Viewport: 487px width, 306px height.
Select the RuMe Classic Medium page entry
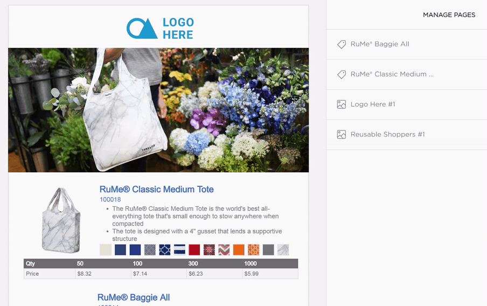(x=407, y=74)
